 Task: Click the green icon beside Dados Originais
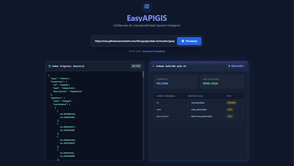tap(50, 66)
